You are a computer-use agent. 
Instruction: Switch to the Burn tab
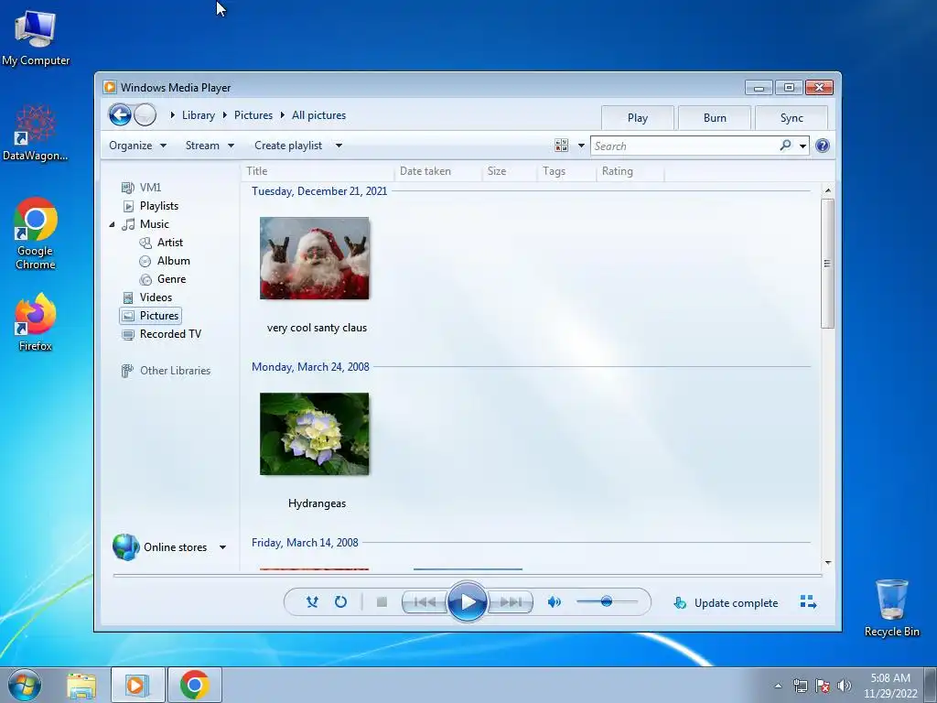pyautogui.click(x=715, y=118)
